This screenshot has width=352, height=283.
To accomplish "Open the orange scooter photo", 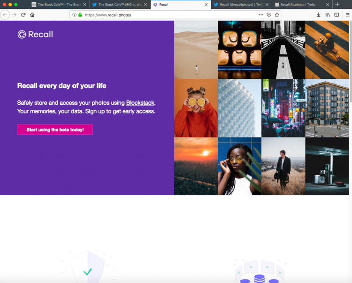I will click(327, 50).
